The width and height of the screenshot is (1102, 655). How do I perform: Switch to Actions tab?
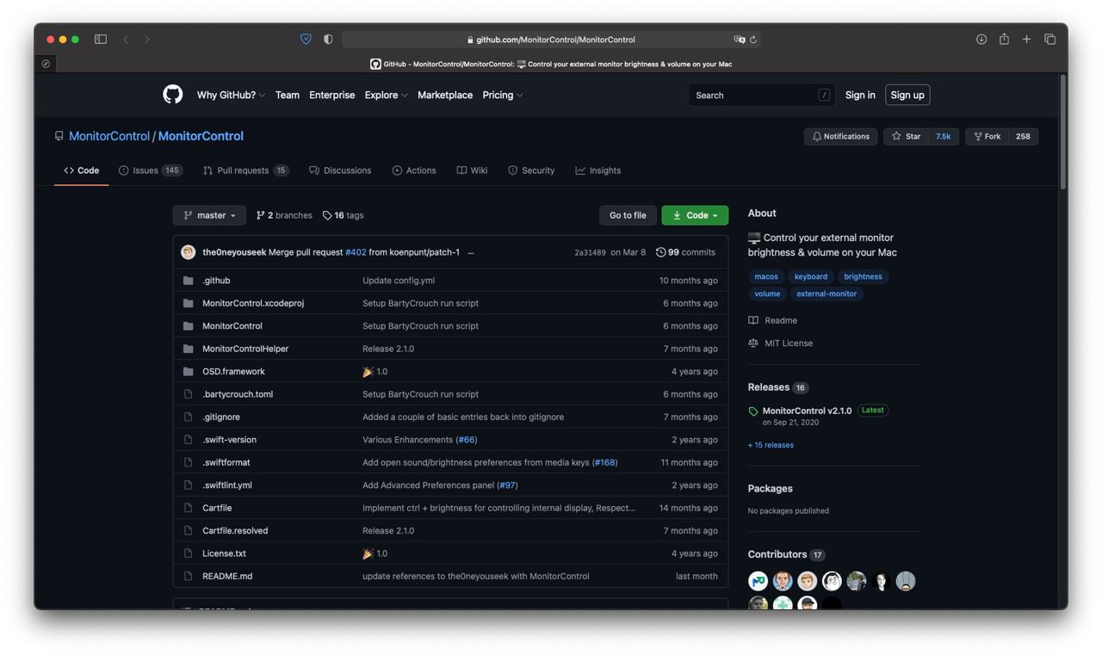point(414,170)
